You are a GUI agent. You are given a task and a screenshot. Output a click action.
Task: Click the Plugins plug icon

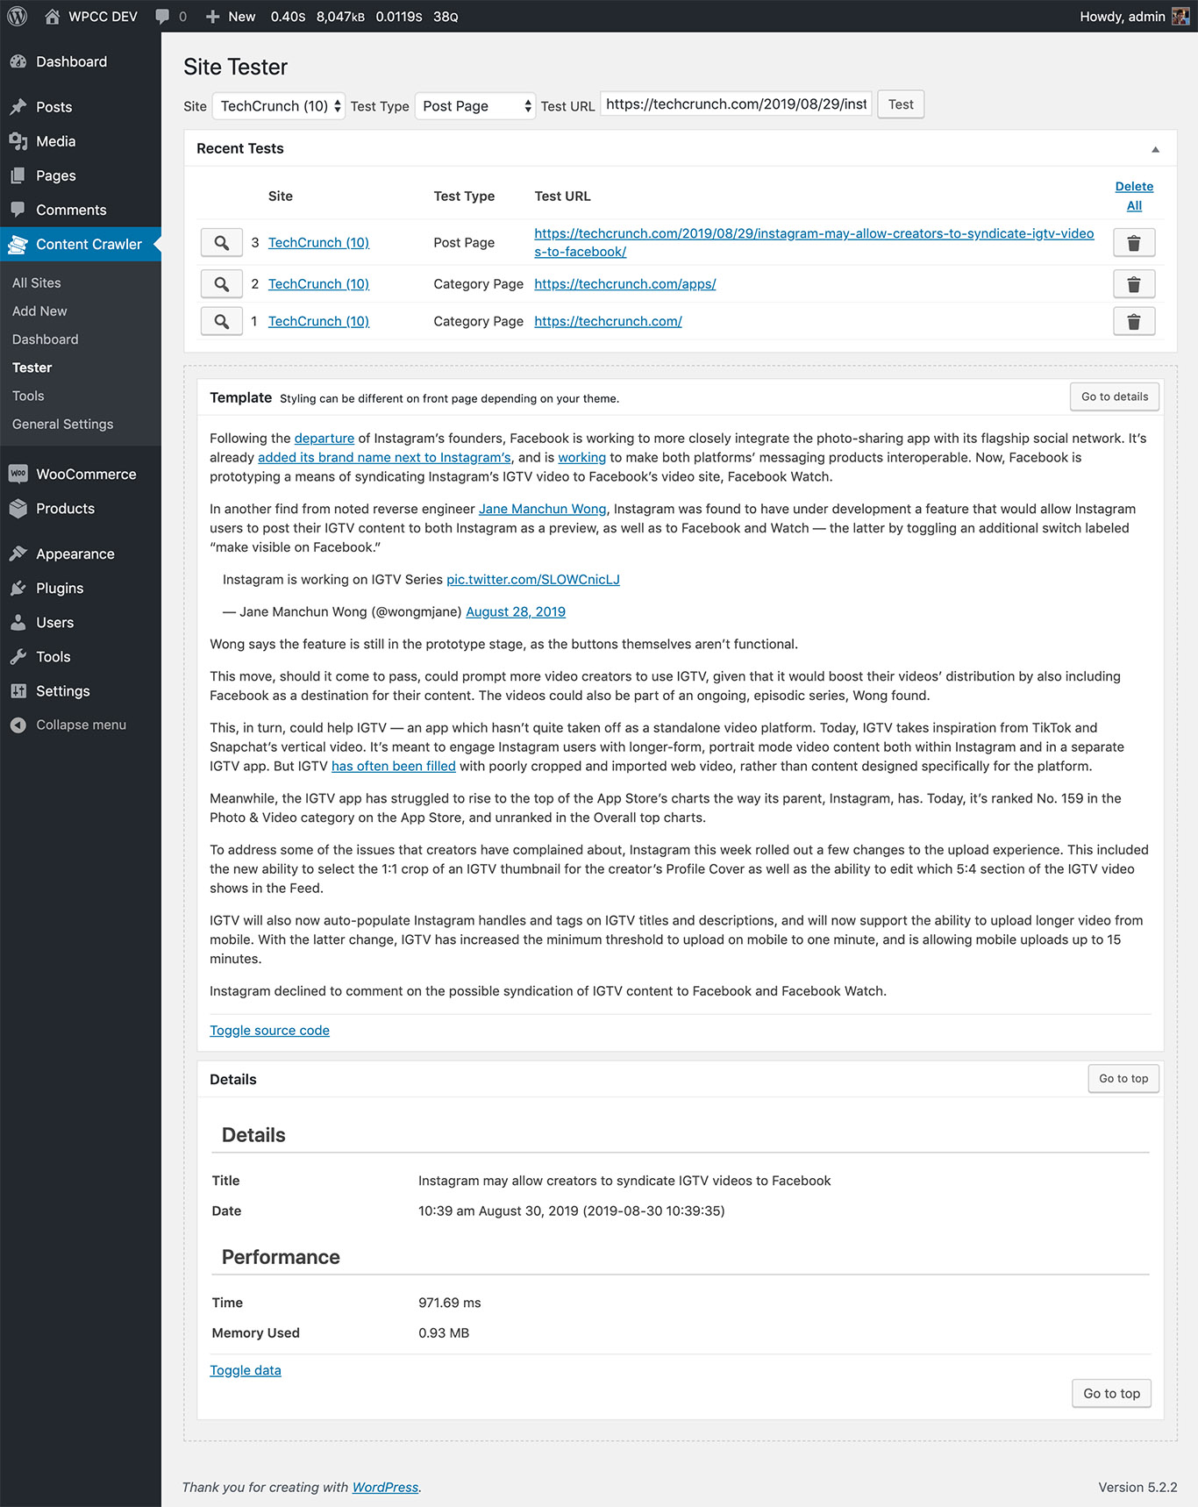tap(18, 588)
